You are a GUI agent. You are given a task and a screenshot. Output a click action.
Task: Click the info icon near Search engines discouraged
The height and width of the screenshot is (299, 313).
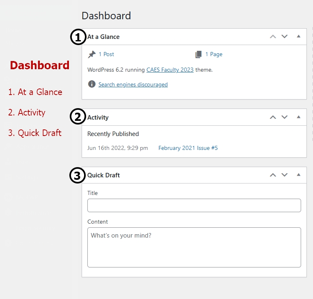click(92, 84)
